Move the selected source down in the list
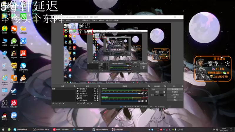This screenshot has height=132, width=235. 91,103
